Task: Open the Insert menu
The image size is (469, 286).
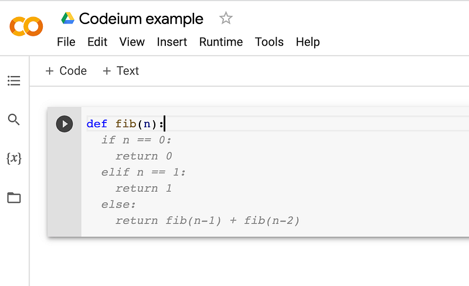Action: [x=172, y=42]
